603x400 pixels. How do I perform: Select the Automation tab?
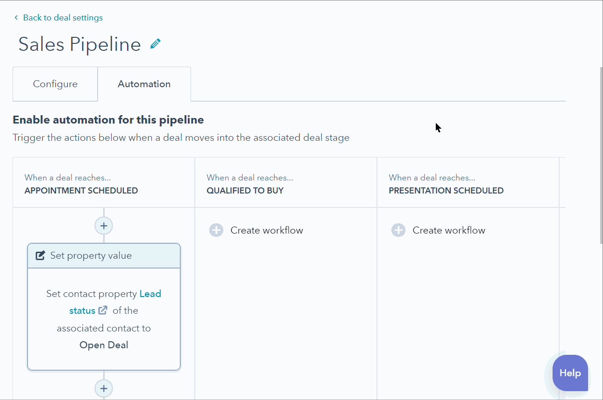(x=144, y=84)
